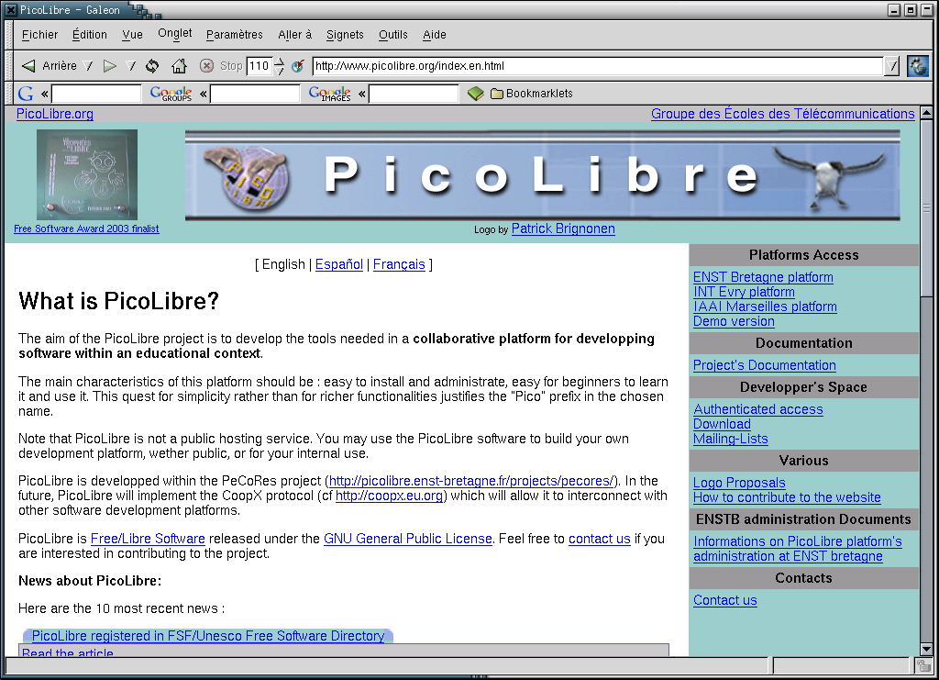Collapse the Google Images search chevron
The width and height of the screenshot is (939, 680).
point(361,94)
